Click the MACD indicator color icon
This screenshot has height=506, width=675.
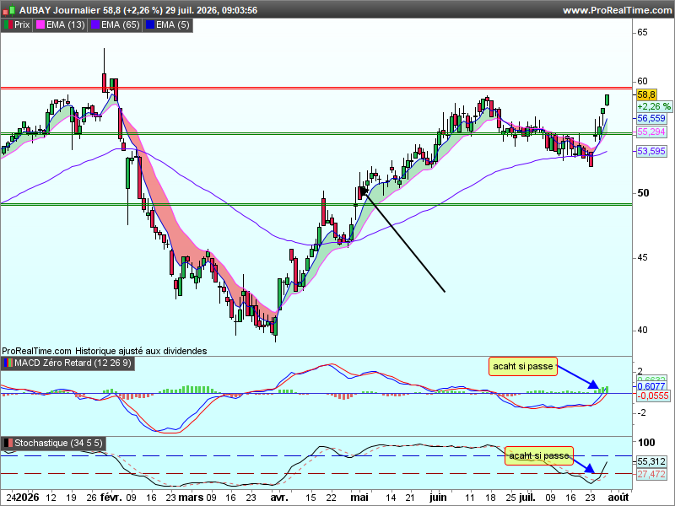pyautogui.click(x=8, y=363)
